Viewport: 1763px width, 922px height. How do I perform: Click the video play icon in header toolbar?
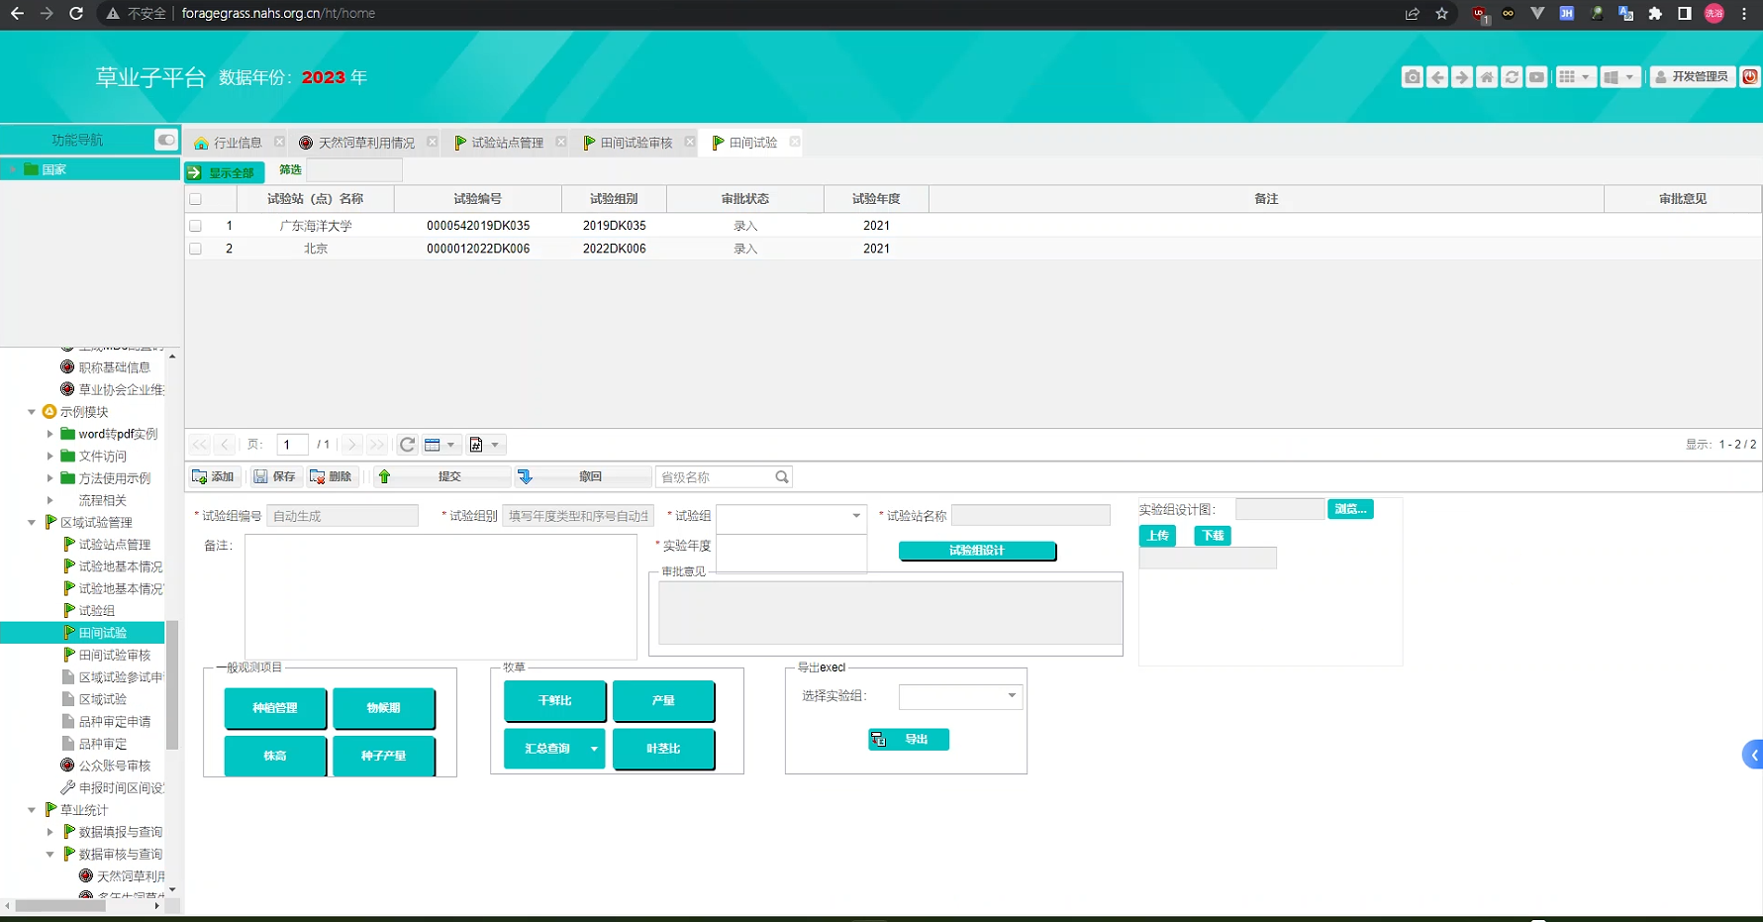click(1536, 77)
